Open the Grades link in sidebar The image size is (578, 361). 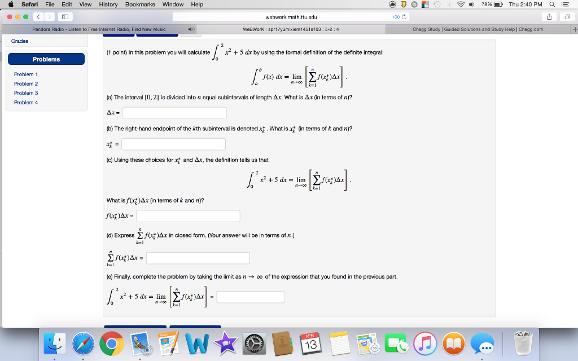pos(20,41)
